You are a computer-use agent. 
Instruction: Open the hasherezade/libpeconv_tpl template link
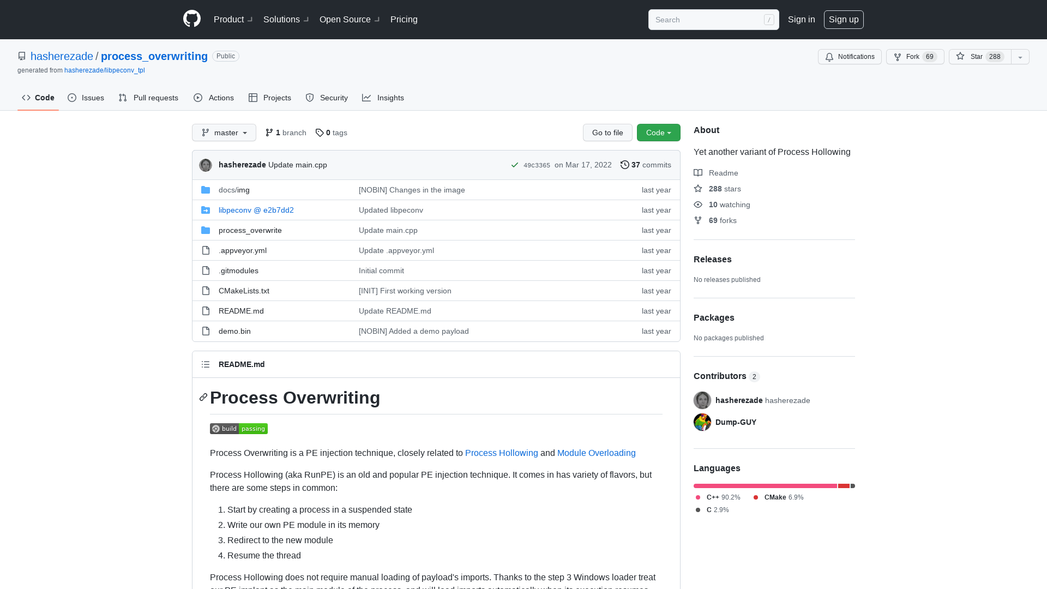click(x=105, y=70)
